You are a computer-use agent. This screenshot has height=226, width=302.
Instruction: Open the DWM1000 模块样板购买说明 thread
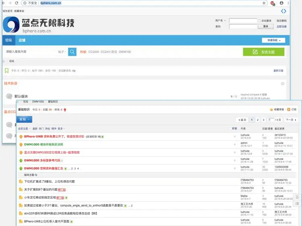43,145
